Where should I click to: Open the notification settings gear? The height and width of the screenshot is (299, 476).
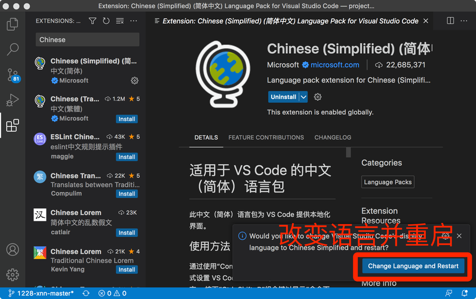446,236
